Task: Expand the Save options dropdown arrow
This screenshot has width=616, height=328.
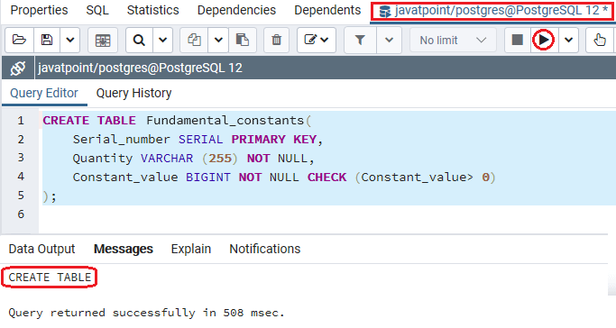Action: (x=70, y=40)
